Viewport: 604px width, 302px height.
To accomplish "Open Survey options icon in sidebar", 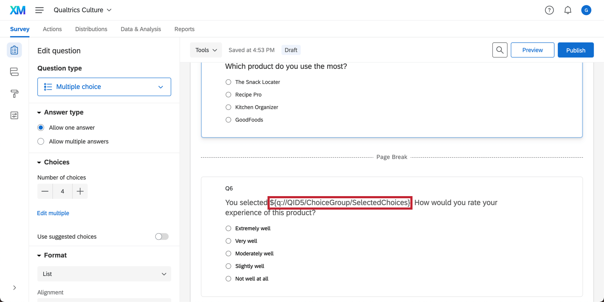I will (14, 115).
